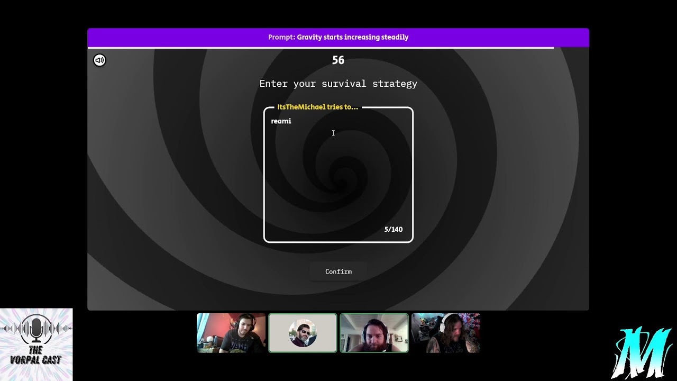Click The Vorpal Cast microphone logo
Image resolution: width=677 pixels, height=381 pixels.
click(x=36, y=344)
